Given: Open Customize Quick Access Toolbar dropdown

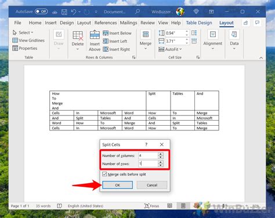Looking at the screenshot, I should click(96, 12).
